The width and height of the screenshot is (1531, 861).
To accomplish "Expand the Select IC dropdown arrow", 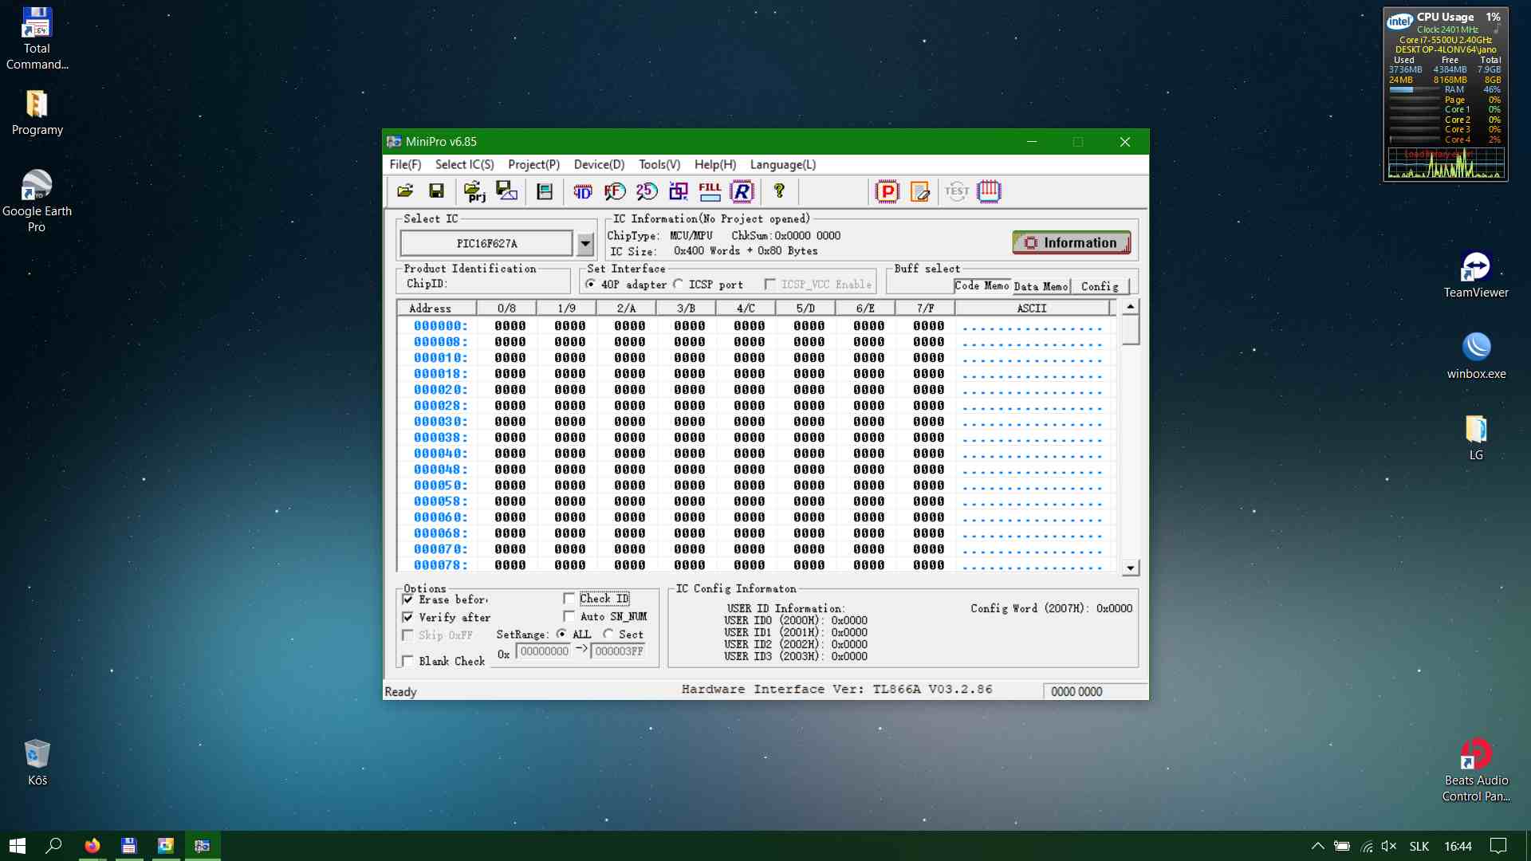I will [x=585, y=244].
